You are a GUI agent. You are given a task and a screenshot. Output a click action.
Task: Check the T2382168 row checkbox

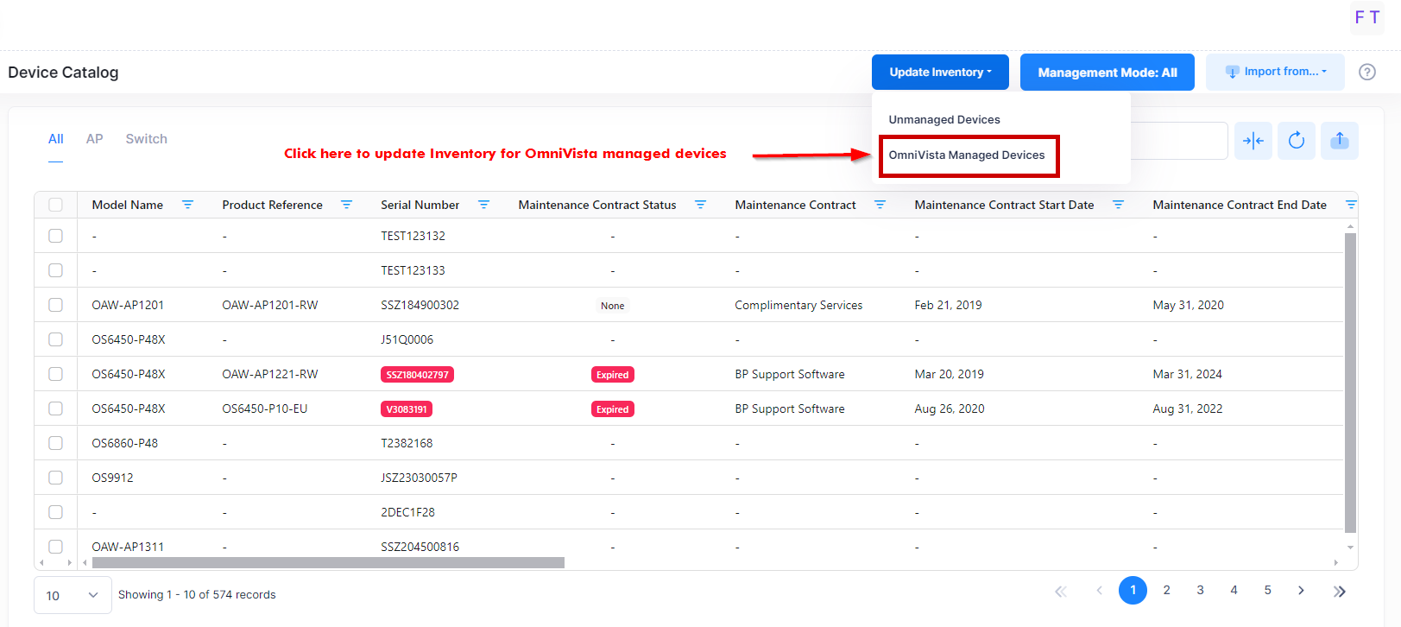56,443
